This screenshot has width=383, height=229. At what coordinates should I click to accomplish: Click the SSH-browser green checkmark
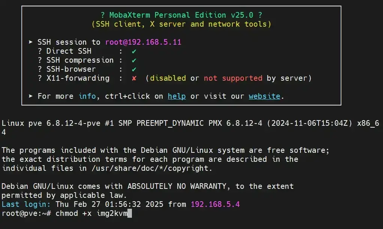pos(134,69)
